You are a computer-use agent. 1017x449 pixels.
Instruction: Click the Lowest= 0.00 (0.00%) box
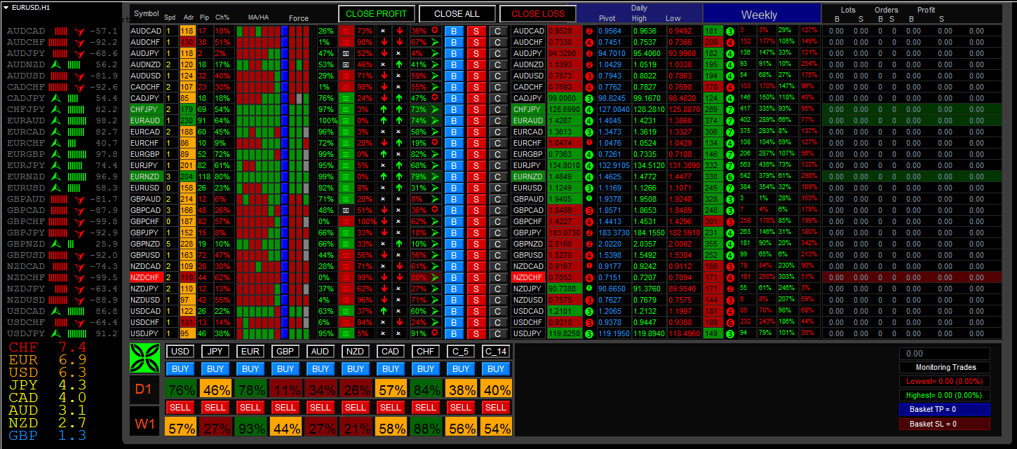[x=945, y=381]
